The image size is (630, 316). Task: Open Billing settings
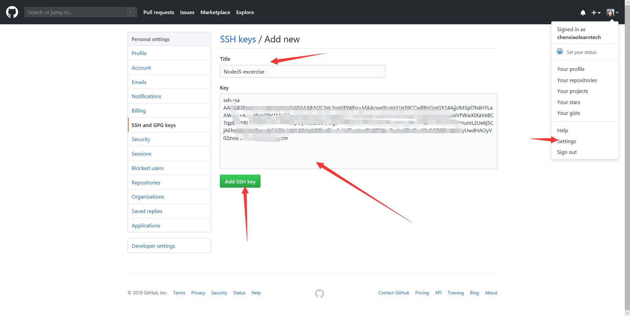[169, 111]
